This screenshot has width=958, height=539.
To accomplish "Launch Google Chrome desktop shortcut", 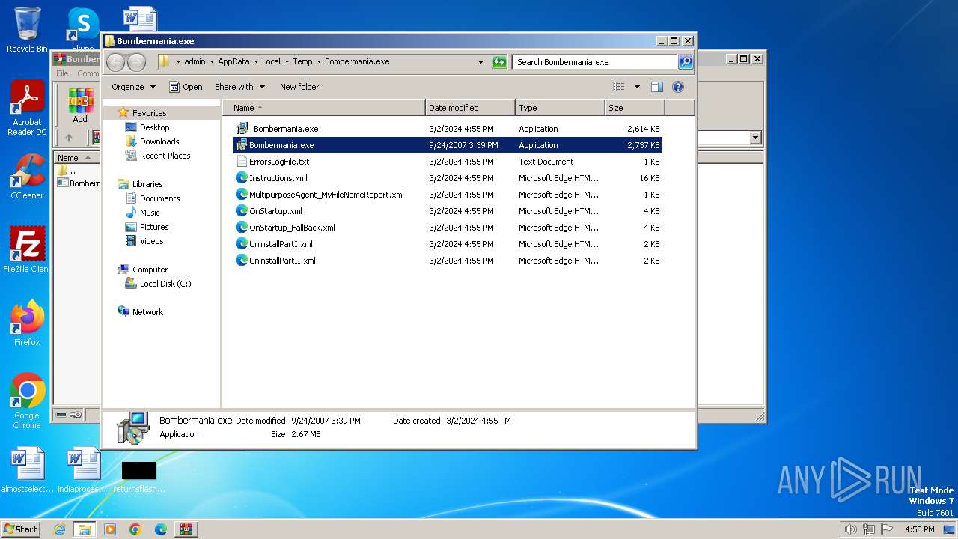I will pyautogui.click(x=27, y=401).
